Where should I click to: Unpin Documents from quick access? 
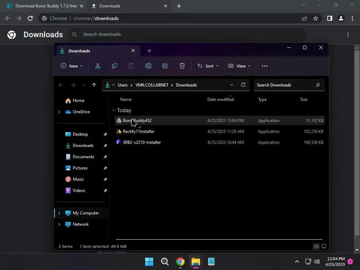click(105, 157)
